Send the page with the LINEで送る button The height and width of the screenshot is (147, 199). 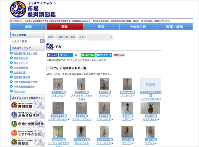coord(88,55)
